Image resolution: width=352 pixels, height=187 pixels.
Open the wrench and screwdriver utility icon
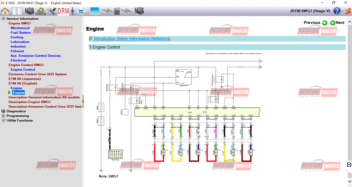pos(52,11)
